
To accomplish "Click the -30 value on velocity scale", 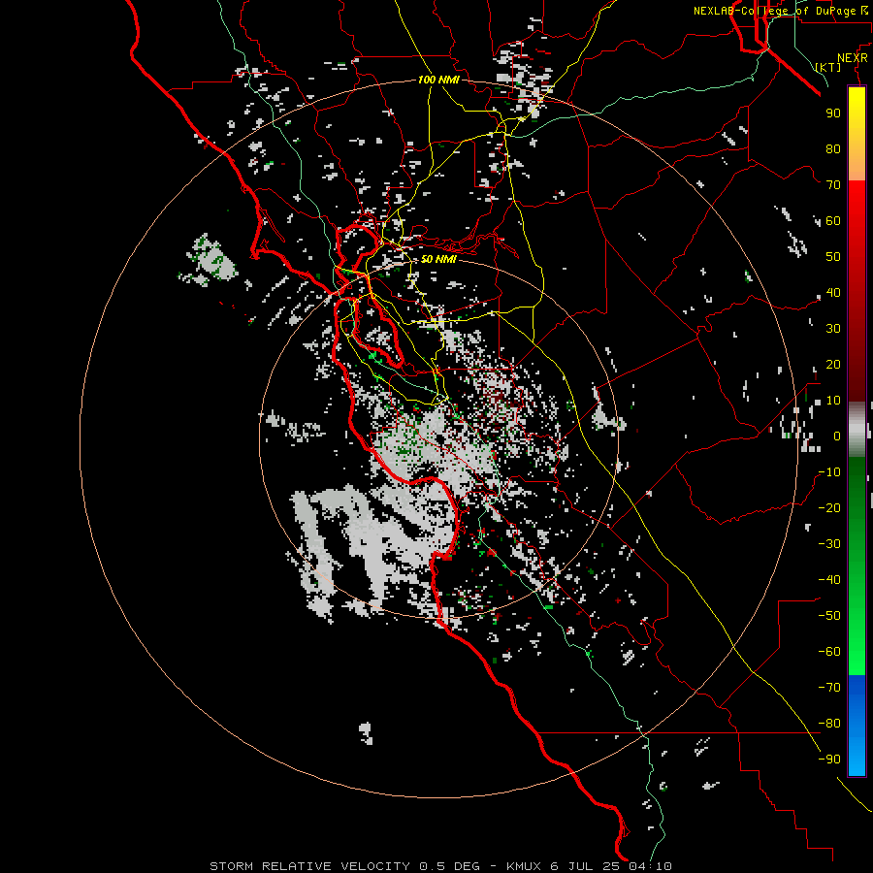I will point(829,544).
